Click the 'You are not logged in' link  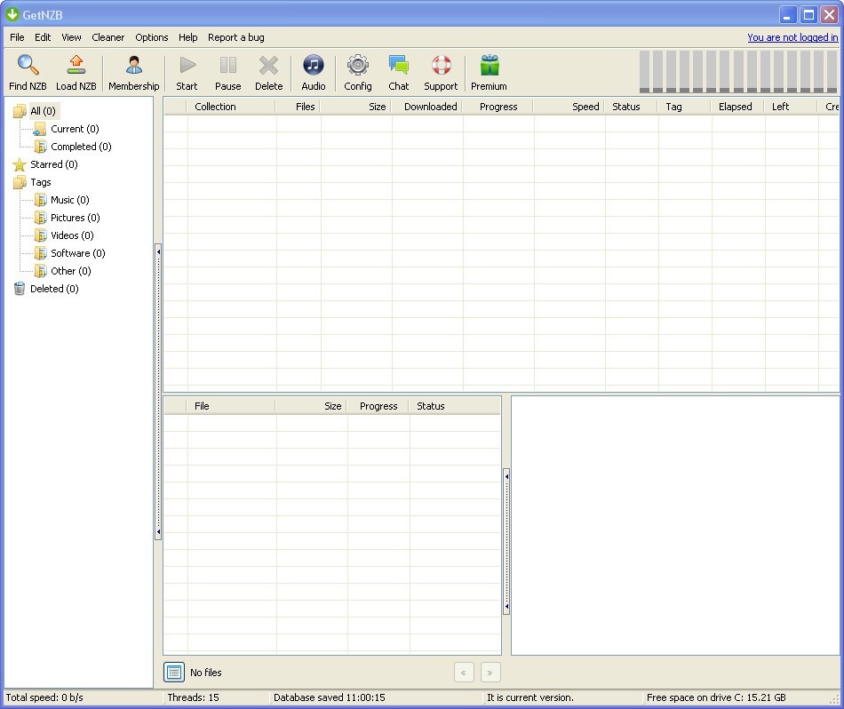click(x=792, y=37)
